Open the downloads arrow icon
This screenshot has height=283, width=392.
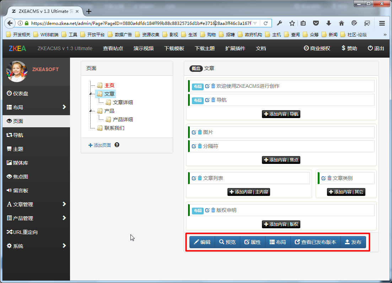[329, 23]
